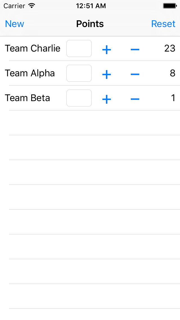
Task: Focus the points input field for Team Alpha
Action: pyautogui.click(x=79, y=73)
